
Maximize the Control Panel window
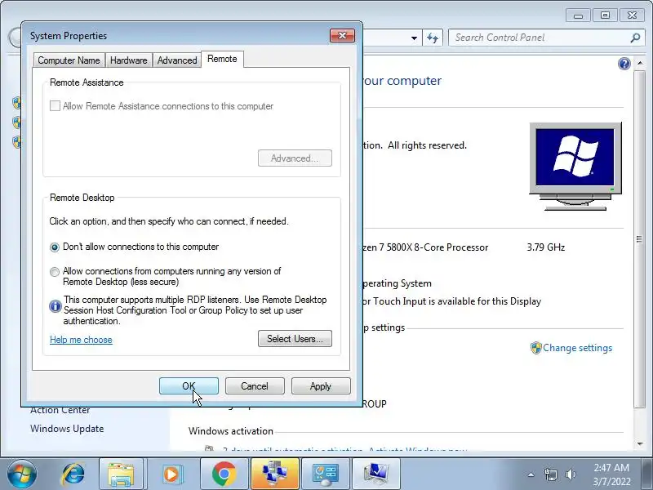pyautogui.click(x=605, y=16)
